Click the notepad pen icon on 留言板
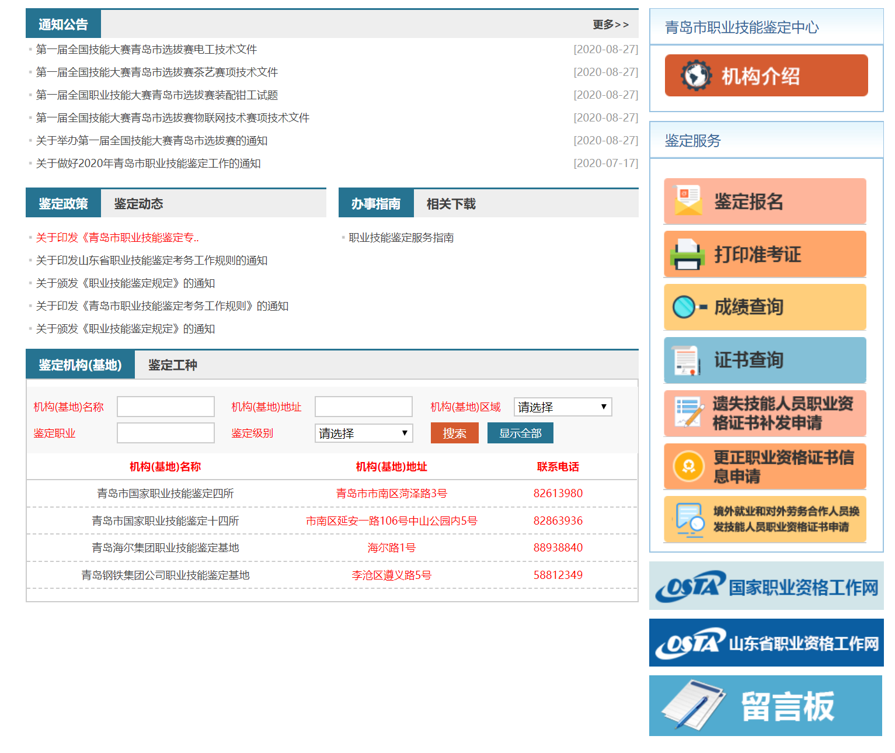 (693, 705)
